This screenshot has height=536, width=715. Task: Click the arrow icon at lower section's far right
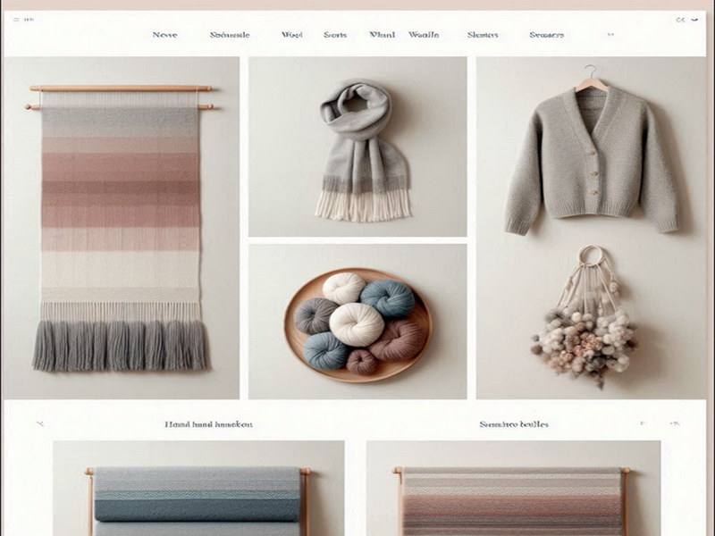click(676, 423)
